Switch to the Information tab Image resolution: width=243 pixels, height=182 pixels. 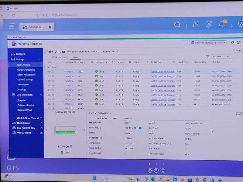(x=102, y=118)
